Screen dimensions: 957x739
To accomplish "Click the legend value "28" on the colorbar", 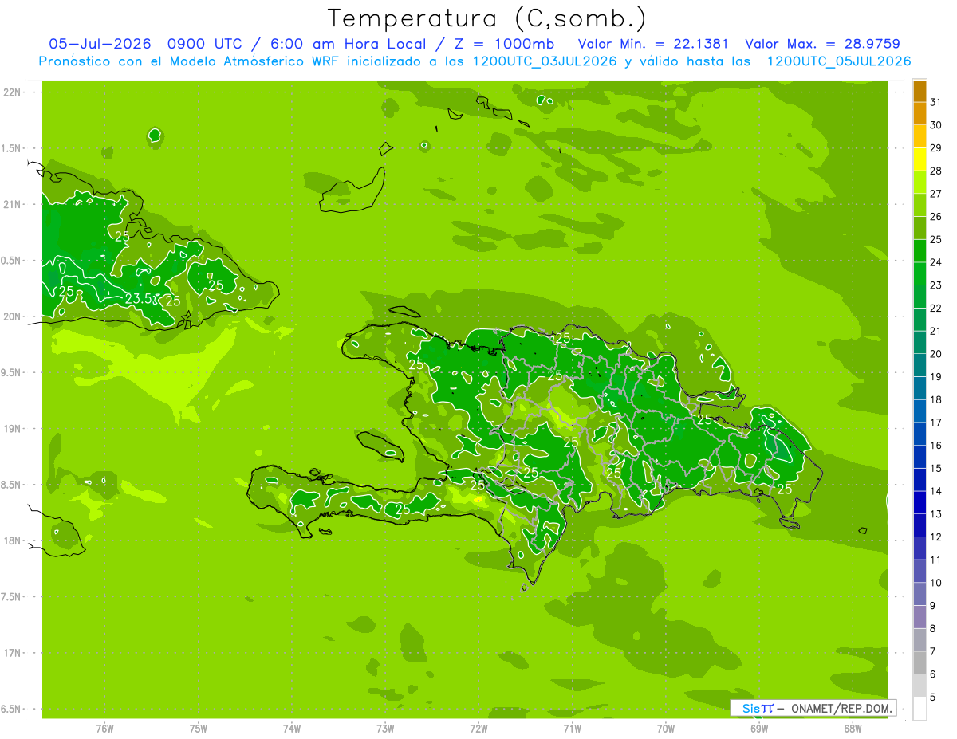I will click(936, 171).
